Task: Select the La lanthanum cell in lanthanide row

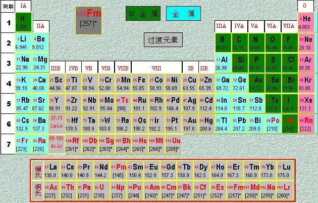Action: [51, 171]
